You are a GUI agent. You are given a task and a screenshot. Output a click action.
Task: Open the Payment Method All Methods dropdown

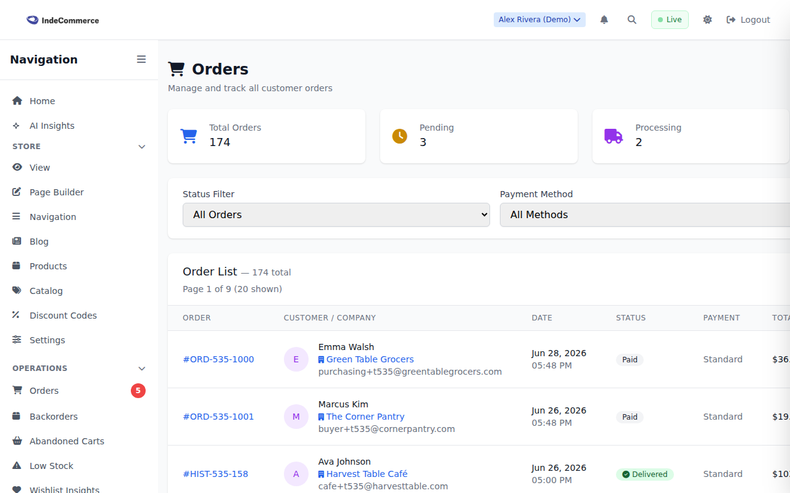[x=645, y=214]
